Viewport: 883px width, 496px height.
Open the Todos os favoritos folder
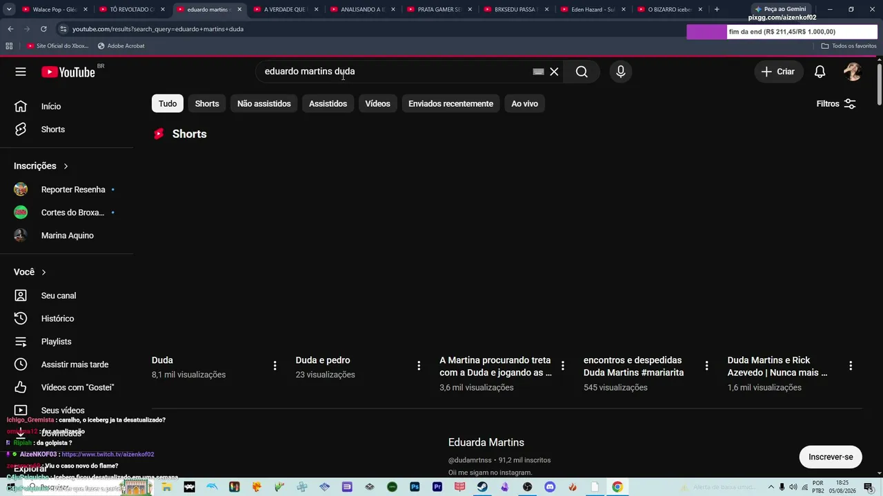click(849, 46)
